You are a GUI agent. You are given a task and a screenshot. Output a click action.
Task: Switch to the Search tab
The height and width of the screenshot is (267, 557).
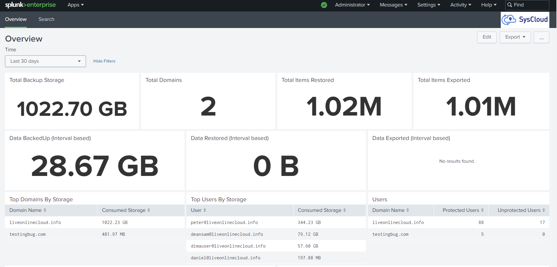tap(47, 19)
